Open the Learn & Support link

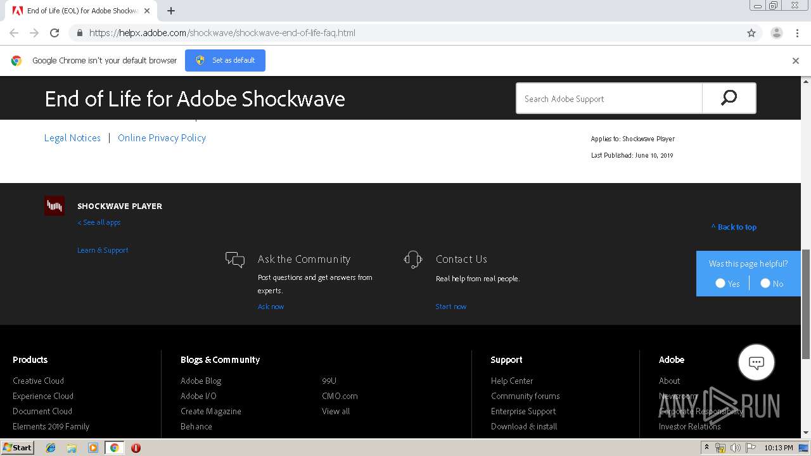tap(103, 250)
